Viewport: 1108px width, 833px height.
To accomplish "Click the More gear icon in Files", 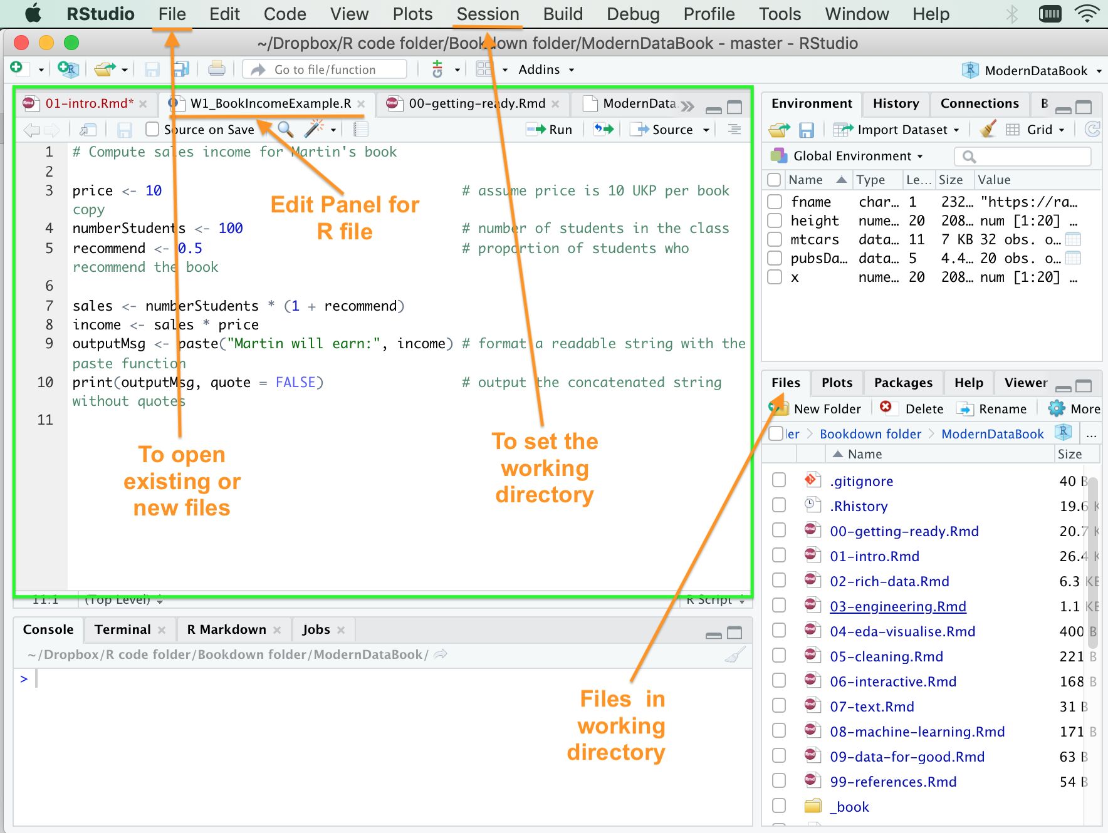I will (1057, 408).
